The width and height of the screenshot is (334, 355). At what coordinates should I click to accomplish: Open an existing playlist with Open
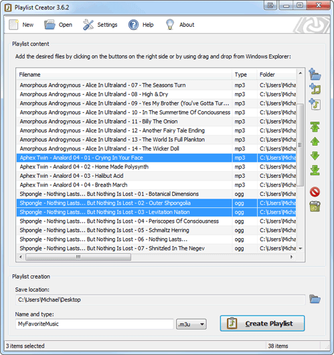point(58,25)
